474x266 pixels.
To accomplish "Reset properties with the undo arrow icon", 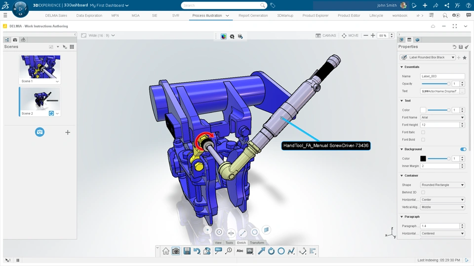I will pos(454,47).
